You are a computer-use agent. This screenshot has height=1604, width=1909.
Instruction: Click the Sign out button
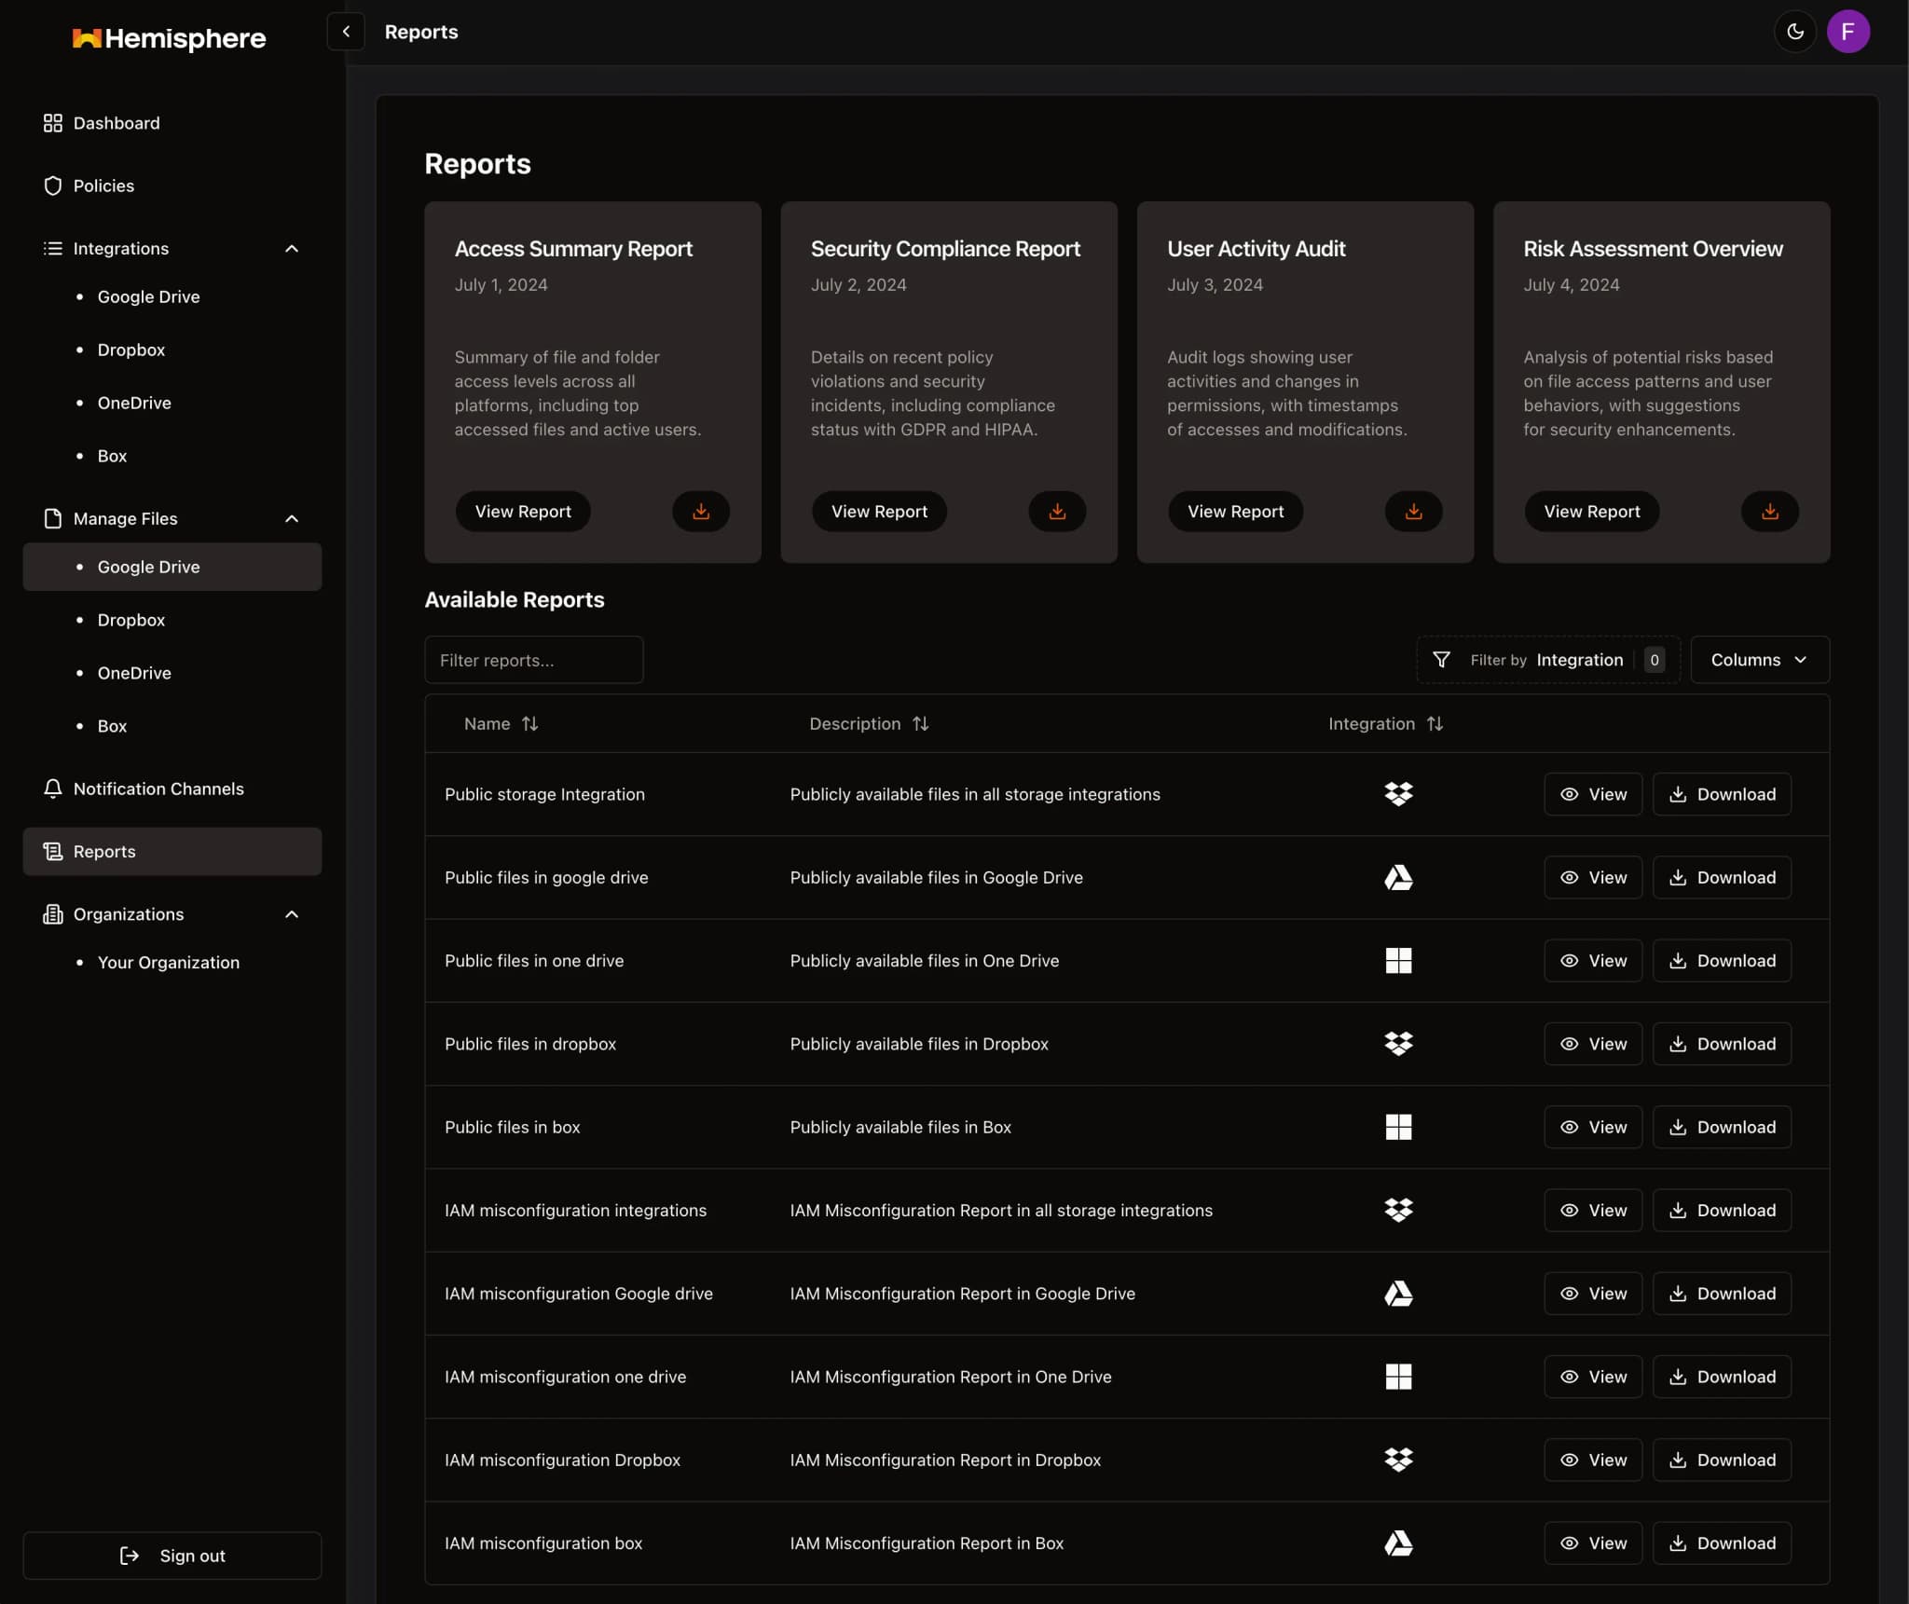pos(172,1556)
